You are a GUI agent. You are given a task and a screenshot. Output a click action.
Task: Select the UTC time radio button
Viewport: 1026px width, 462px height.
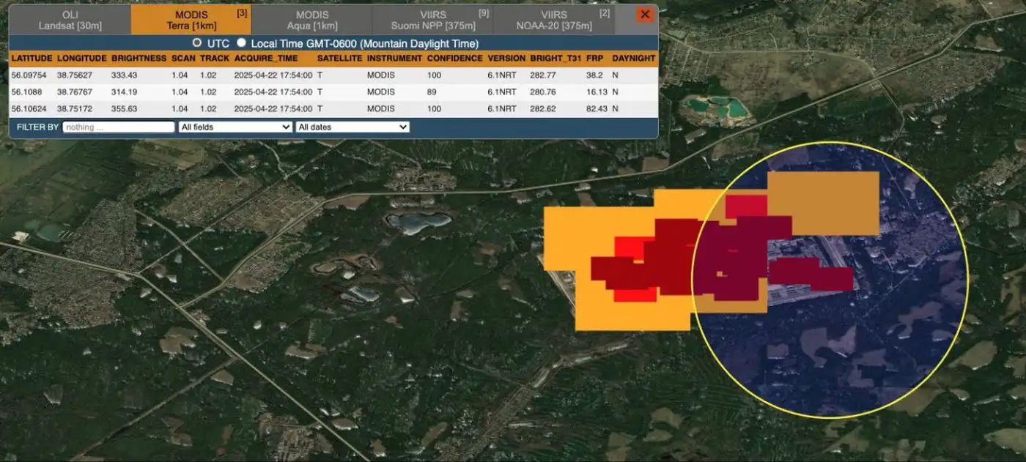click(197, 43)
